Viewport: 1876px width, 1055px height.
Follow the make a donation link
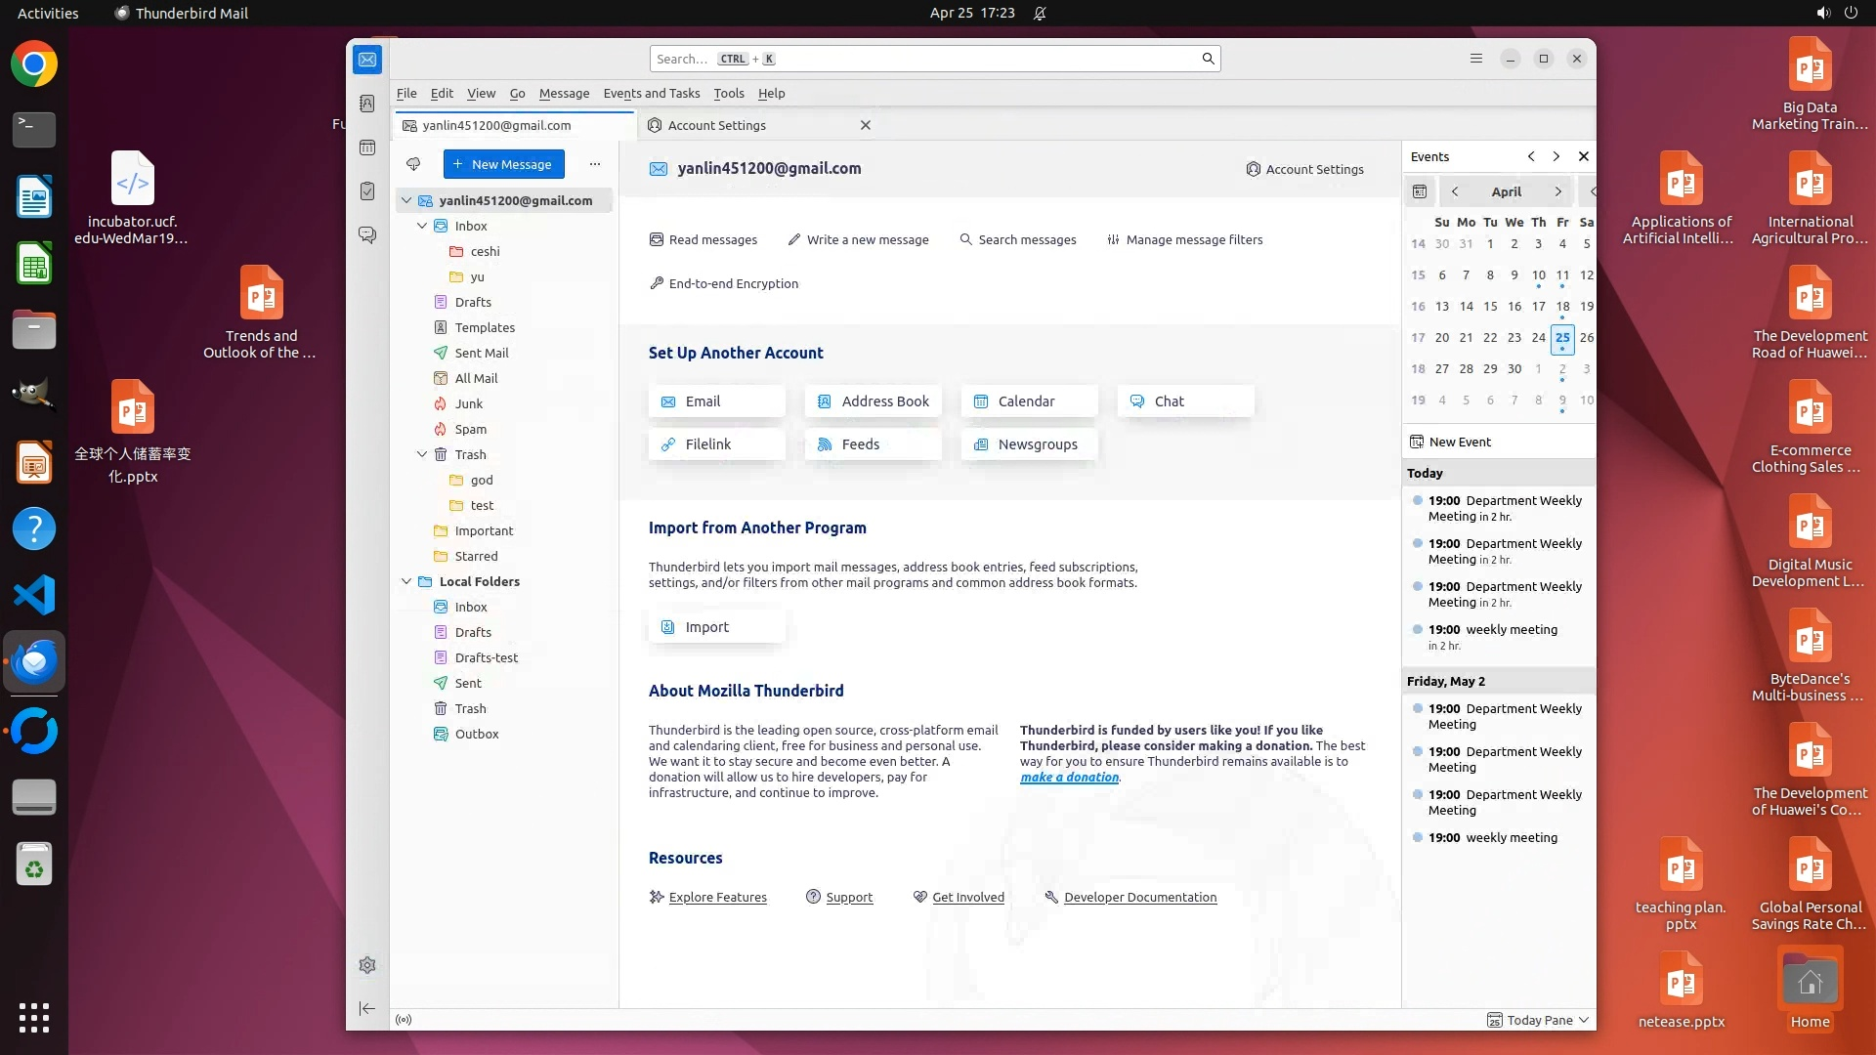point(1069,778)
